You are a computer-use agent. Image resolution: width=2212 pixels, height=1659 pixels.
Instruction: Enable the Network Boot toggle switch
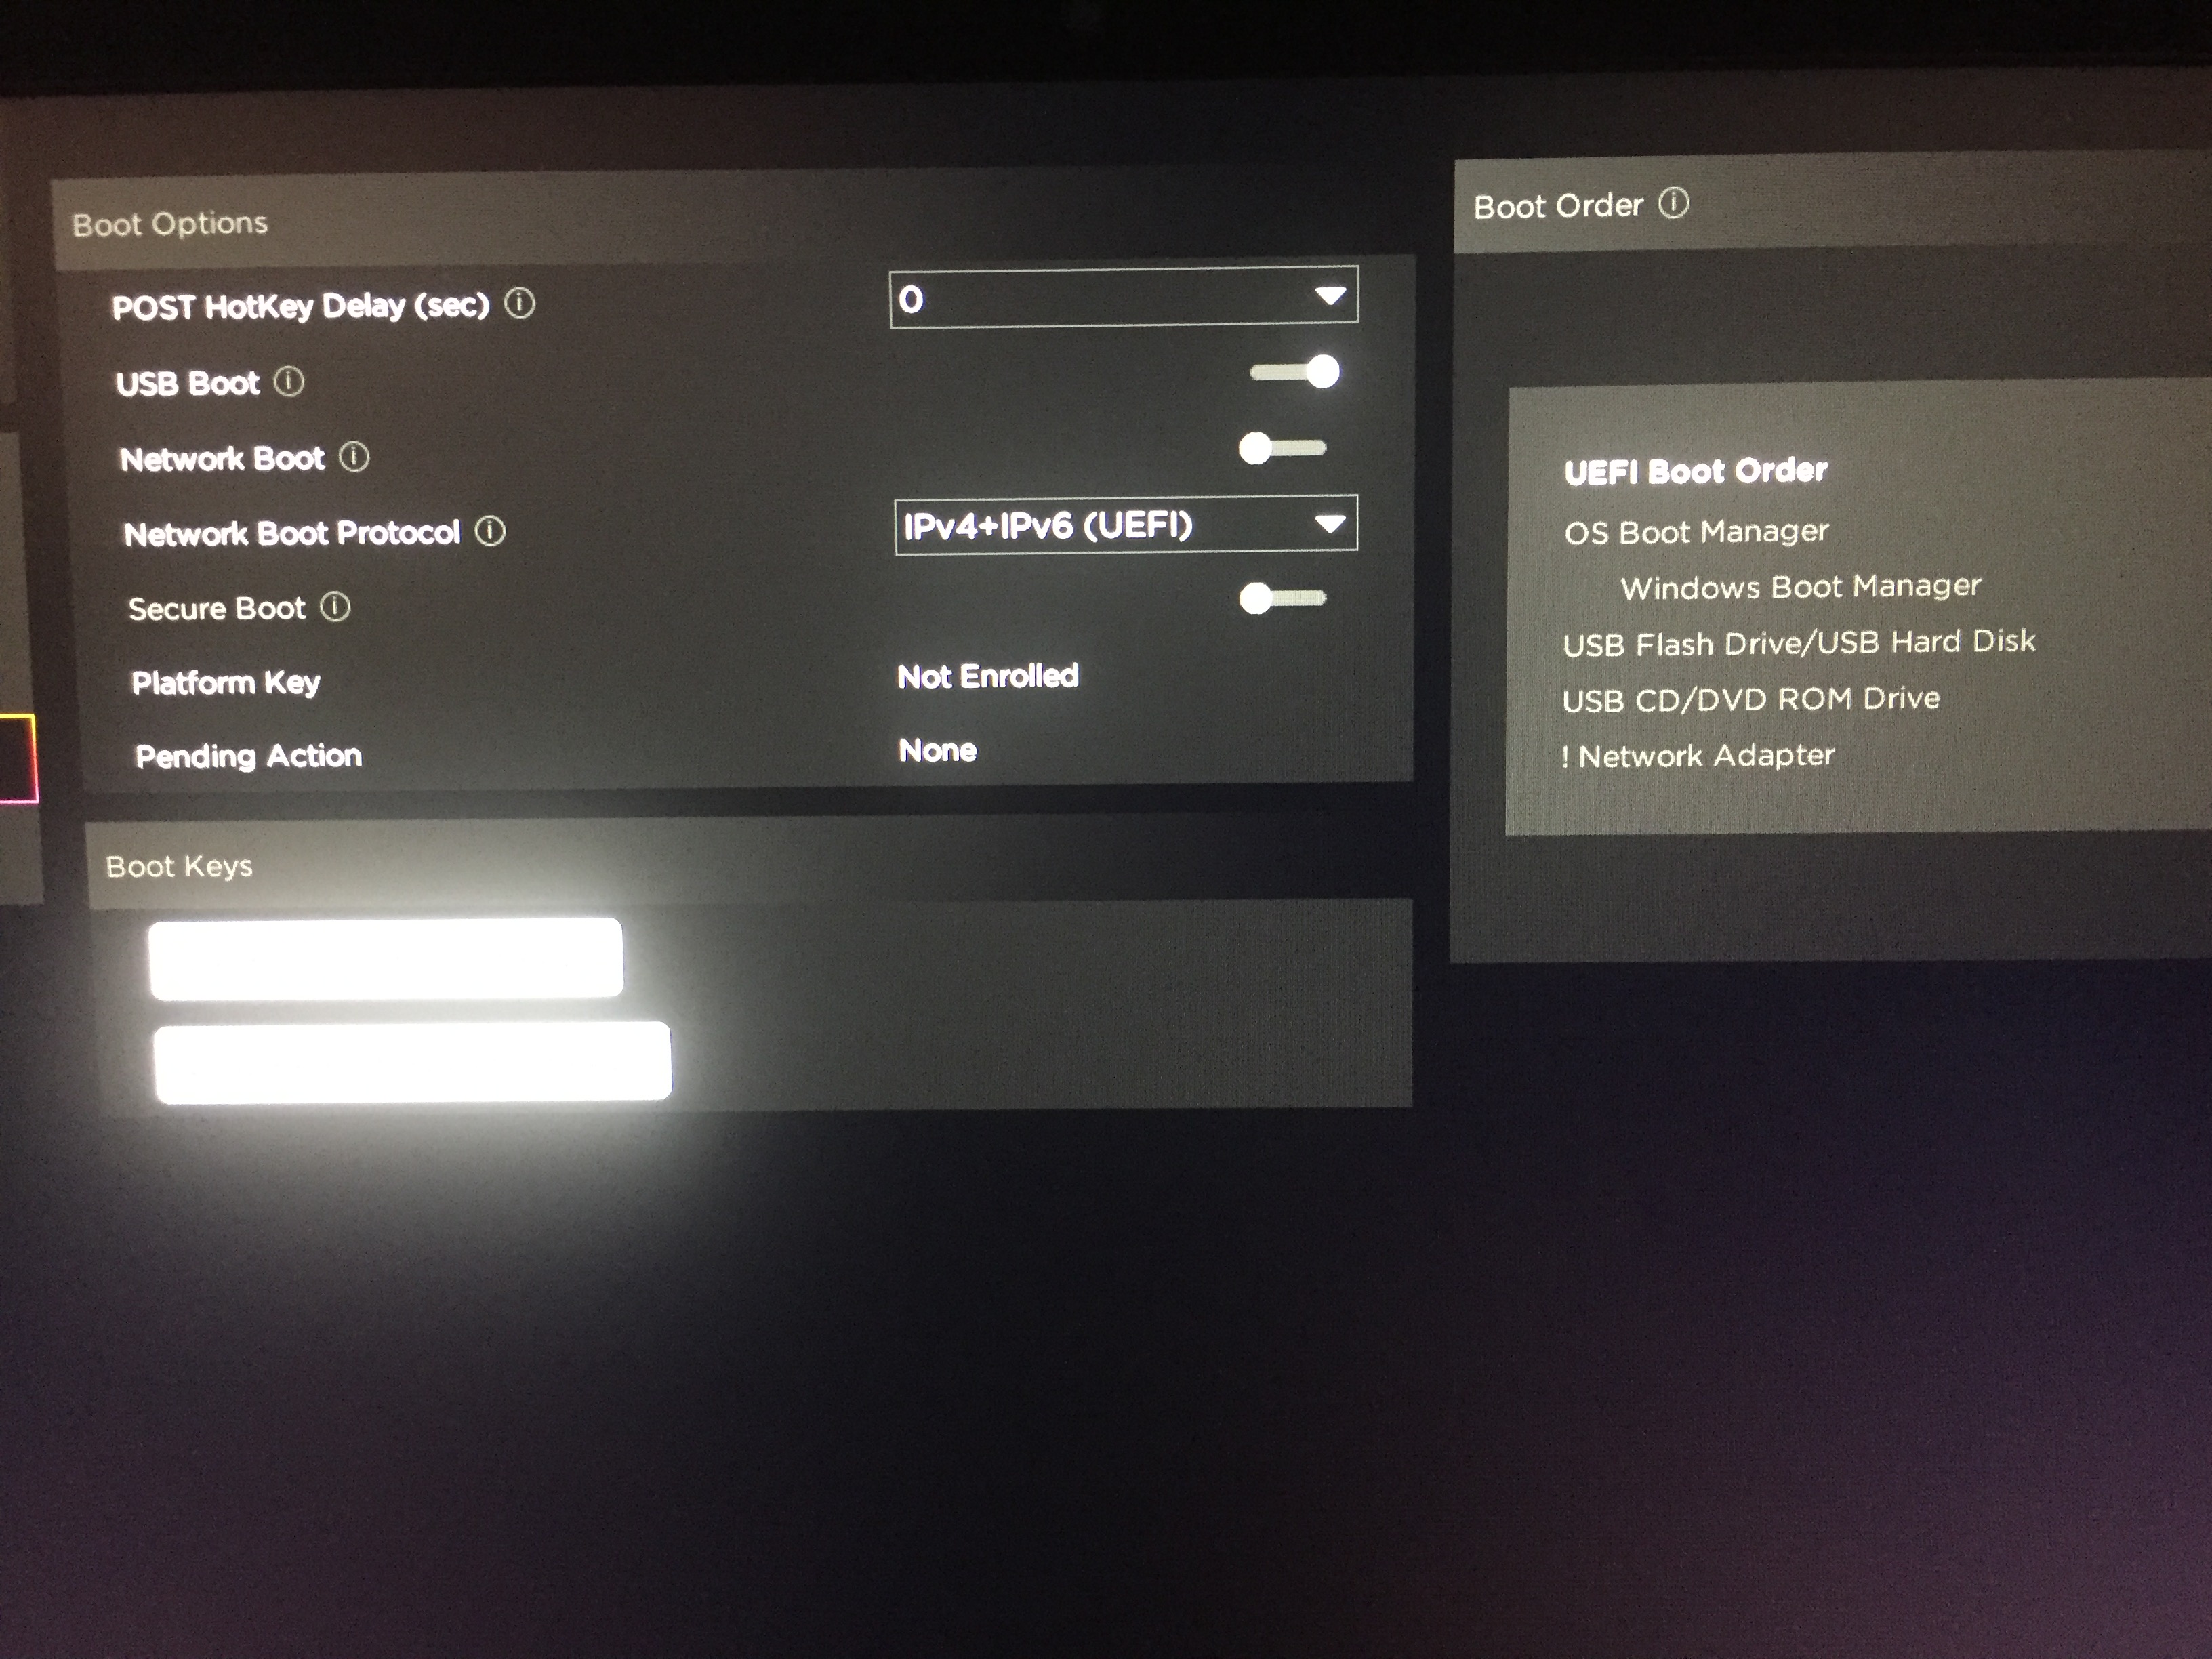click(1282, 448)
